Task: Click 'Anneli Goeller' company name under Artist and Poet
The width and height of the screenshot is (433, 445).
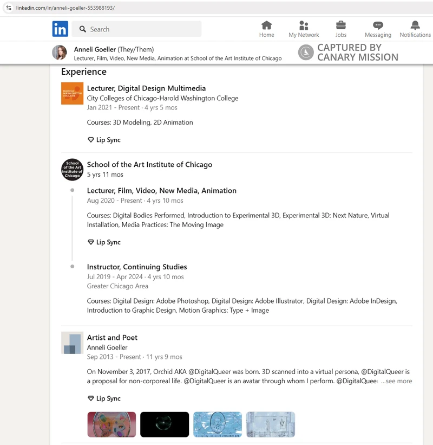Action: [107, 347]
